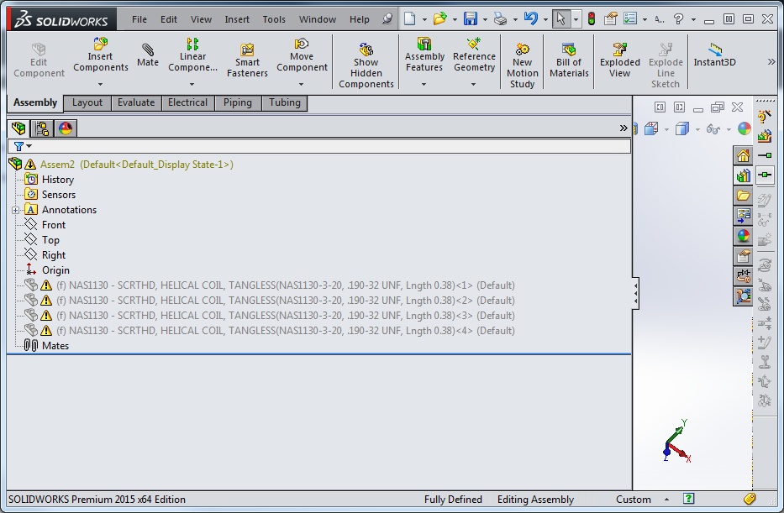The width and height of the screenshot is (784, 513).
Task: Click the Undo arrow icon
Action: coord(530,19)
